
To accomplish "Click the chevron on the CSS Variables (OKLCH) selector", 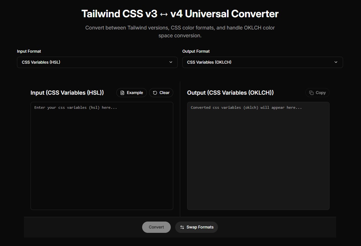I will click(336, 62).
